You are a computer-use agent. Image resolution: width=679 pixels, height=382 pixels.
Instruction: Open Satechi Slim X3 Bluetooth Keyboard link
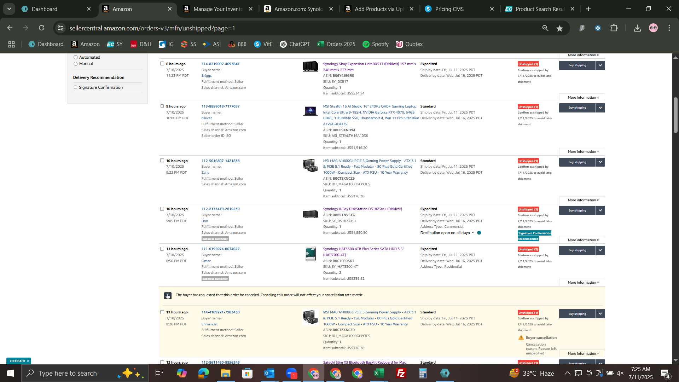coord(365,362)
